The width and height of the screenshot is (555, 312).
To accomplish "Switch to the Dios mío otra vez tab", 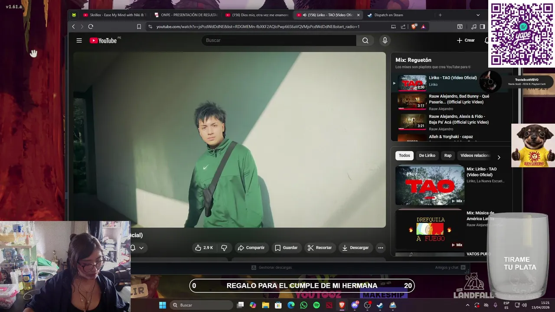I will [x=257, y=15].
